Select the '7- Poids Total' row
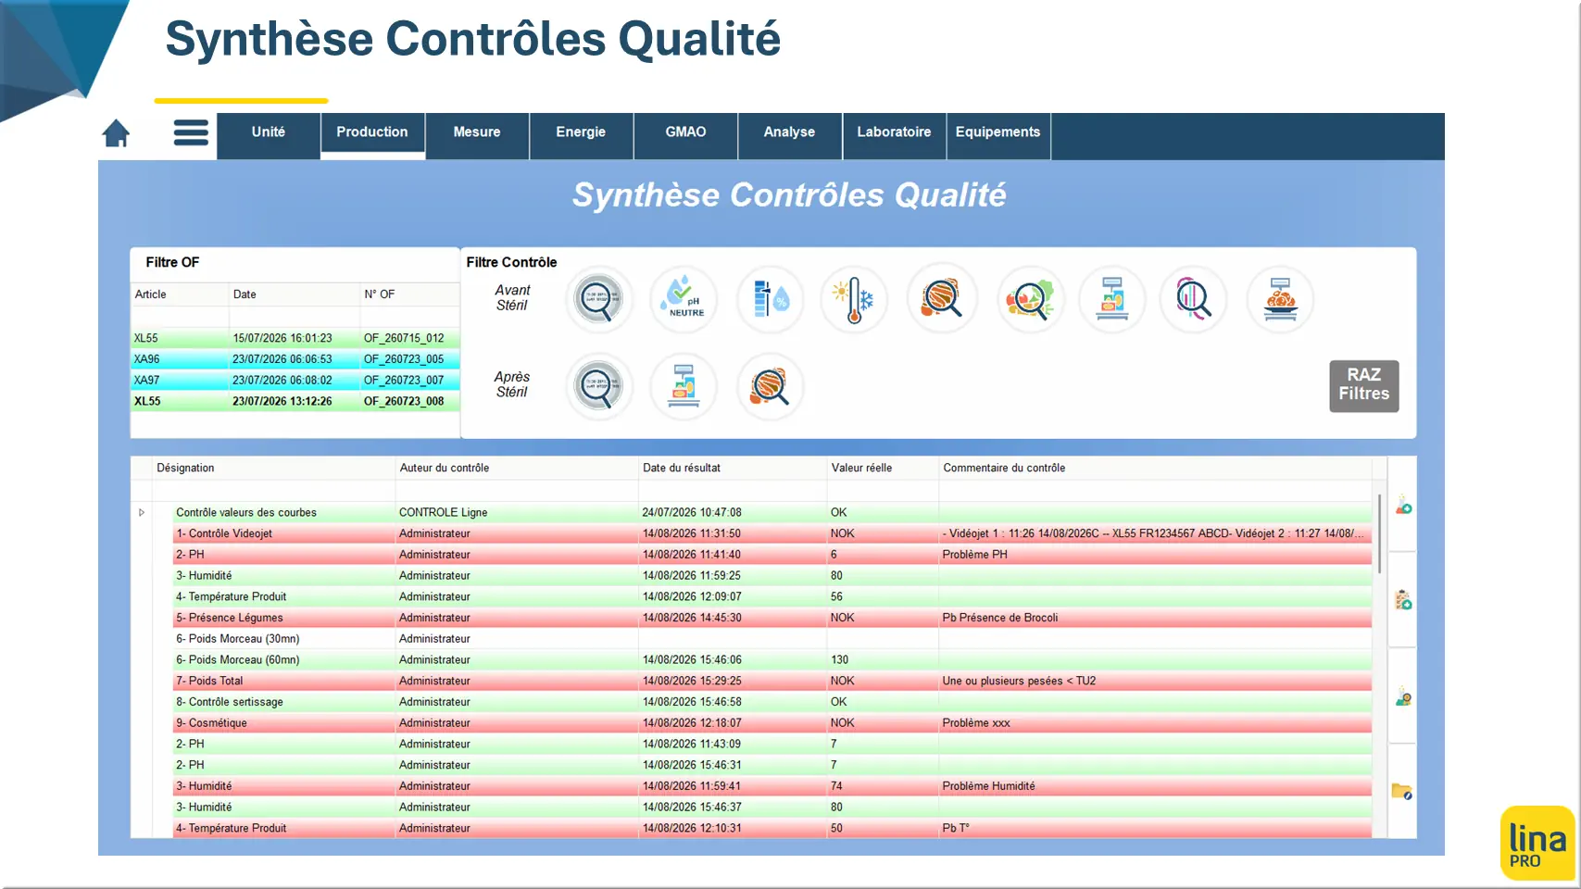Image resolution: width=1581 pixels, height=889 pixels. 772,681
